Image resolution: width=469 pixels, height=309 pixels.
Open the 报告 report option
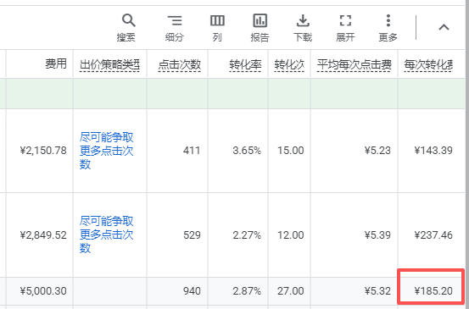click(260, 28)
